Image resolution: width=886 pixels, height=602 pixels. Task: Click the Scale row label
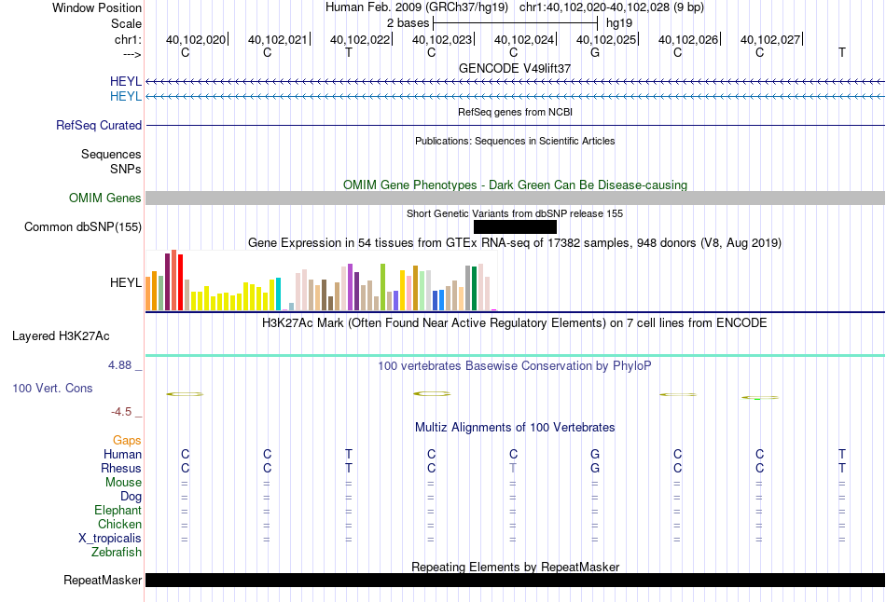[x=126, y=23]
